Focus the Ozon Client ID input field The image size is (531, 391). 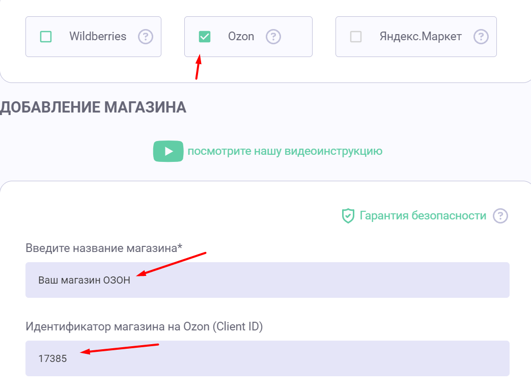tap(267, 358)
